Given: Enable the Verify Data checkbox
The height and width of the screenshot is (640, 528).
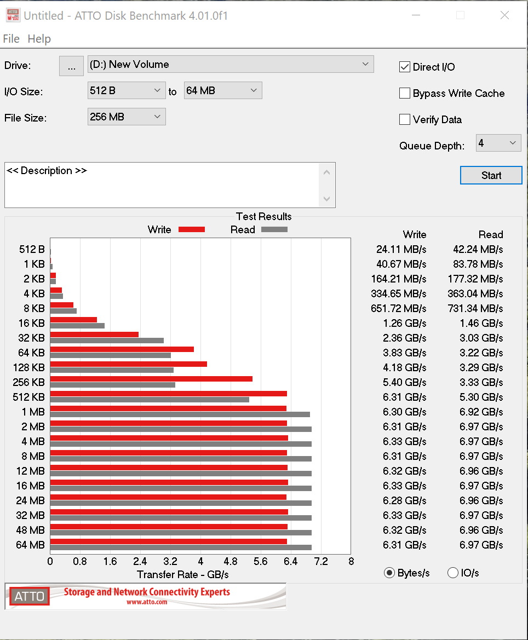Looking at the screenshot, I should click(405, 119).
